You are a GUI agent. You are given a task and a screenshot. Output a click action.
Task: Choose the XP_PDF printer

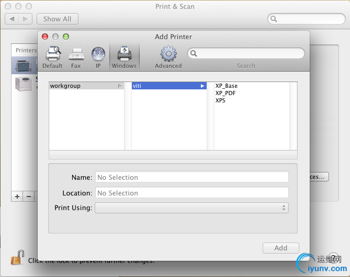tap(225, 93)
